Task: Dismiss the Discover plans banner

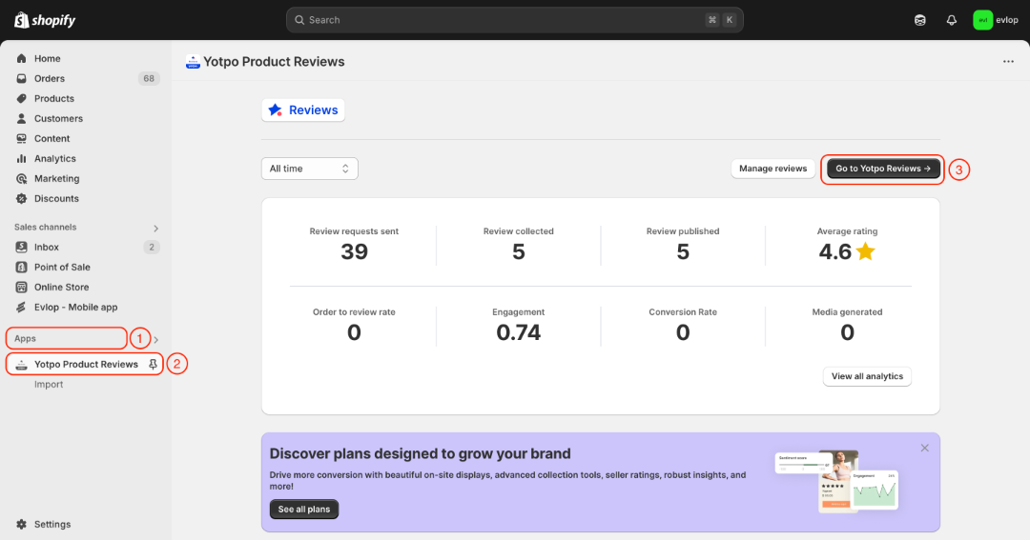Action: (924, 449)
